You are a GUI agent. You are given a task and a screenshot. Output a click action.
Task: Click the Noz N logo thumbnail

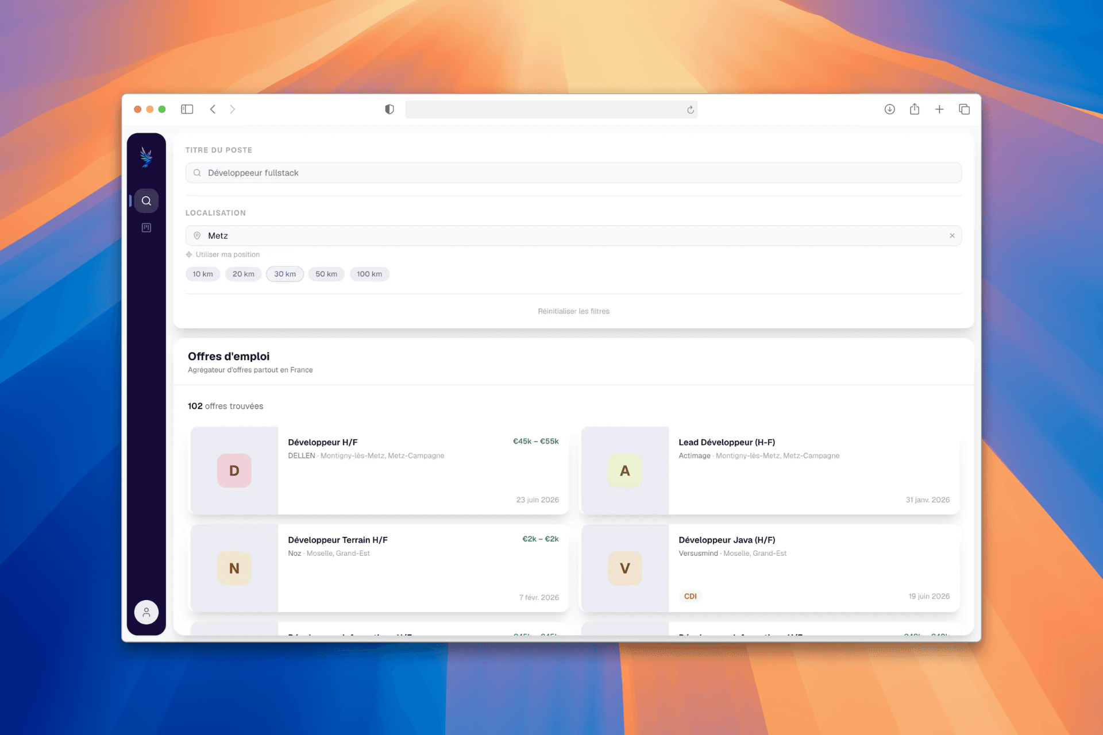coord(234,568)
